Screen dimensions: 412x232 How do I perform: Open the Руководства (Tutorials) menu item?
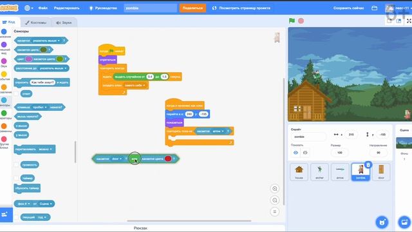click(103, 8)
